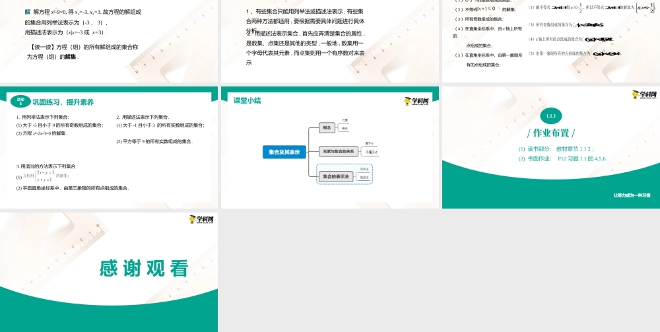Click the blue 解 label on first slide
660x332 pixels.
(x=28, y=12)
